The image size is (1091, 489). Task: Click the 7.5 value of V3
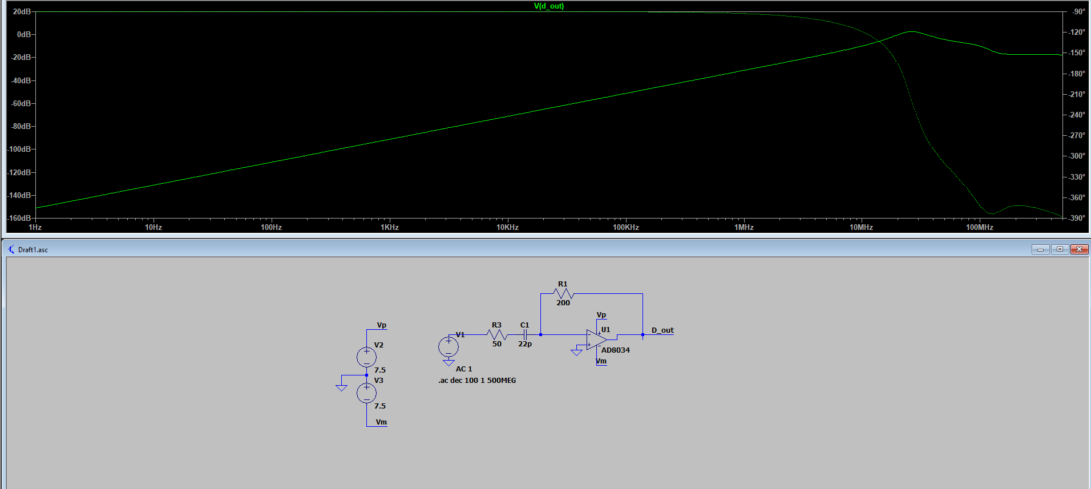point(380,406)
